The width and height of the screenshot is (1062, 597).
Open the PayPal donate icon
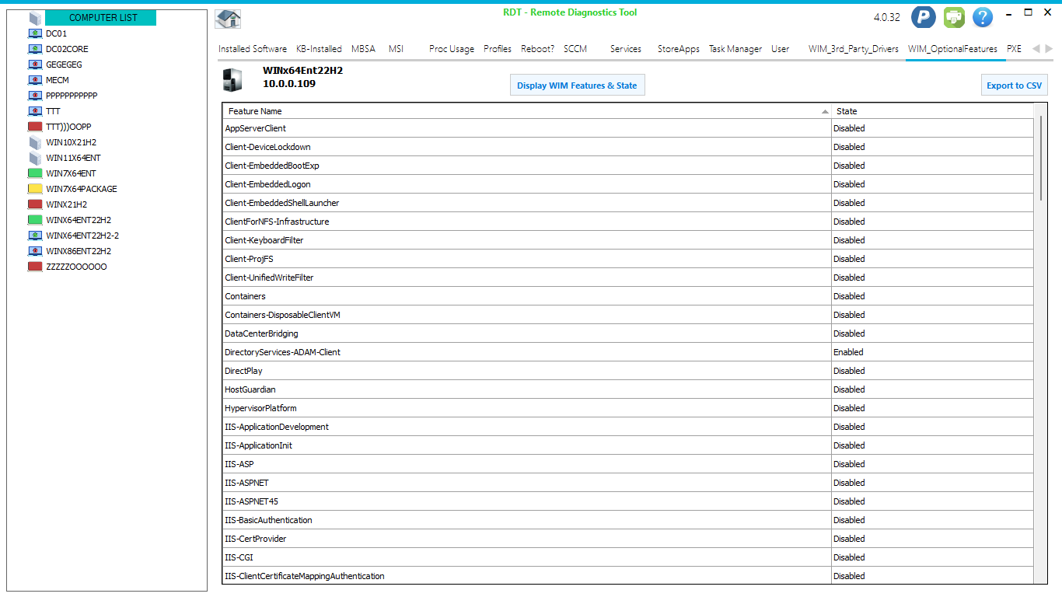(x=923, y=17)
